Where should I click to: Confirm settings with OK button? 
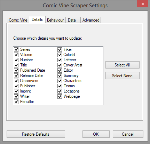(96, 134)
